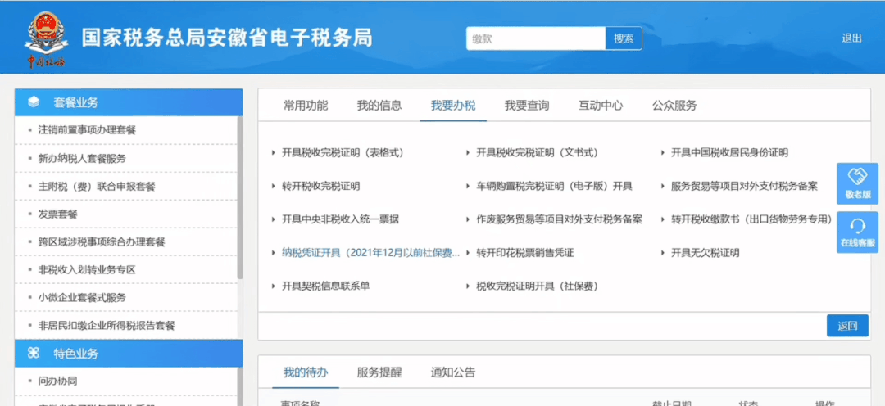The image size is (885, 406).
Task: Open 车辆购置税完税证明（电子版）开具
Action: [554, 186]
